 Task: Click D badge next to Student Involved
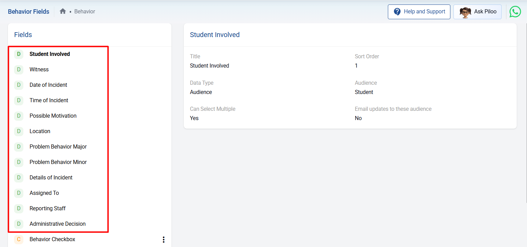pyautogui.click(x=19, y=54)
